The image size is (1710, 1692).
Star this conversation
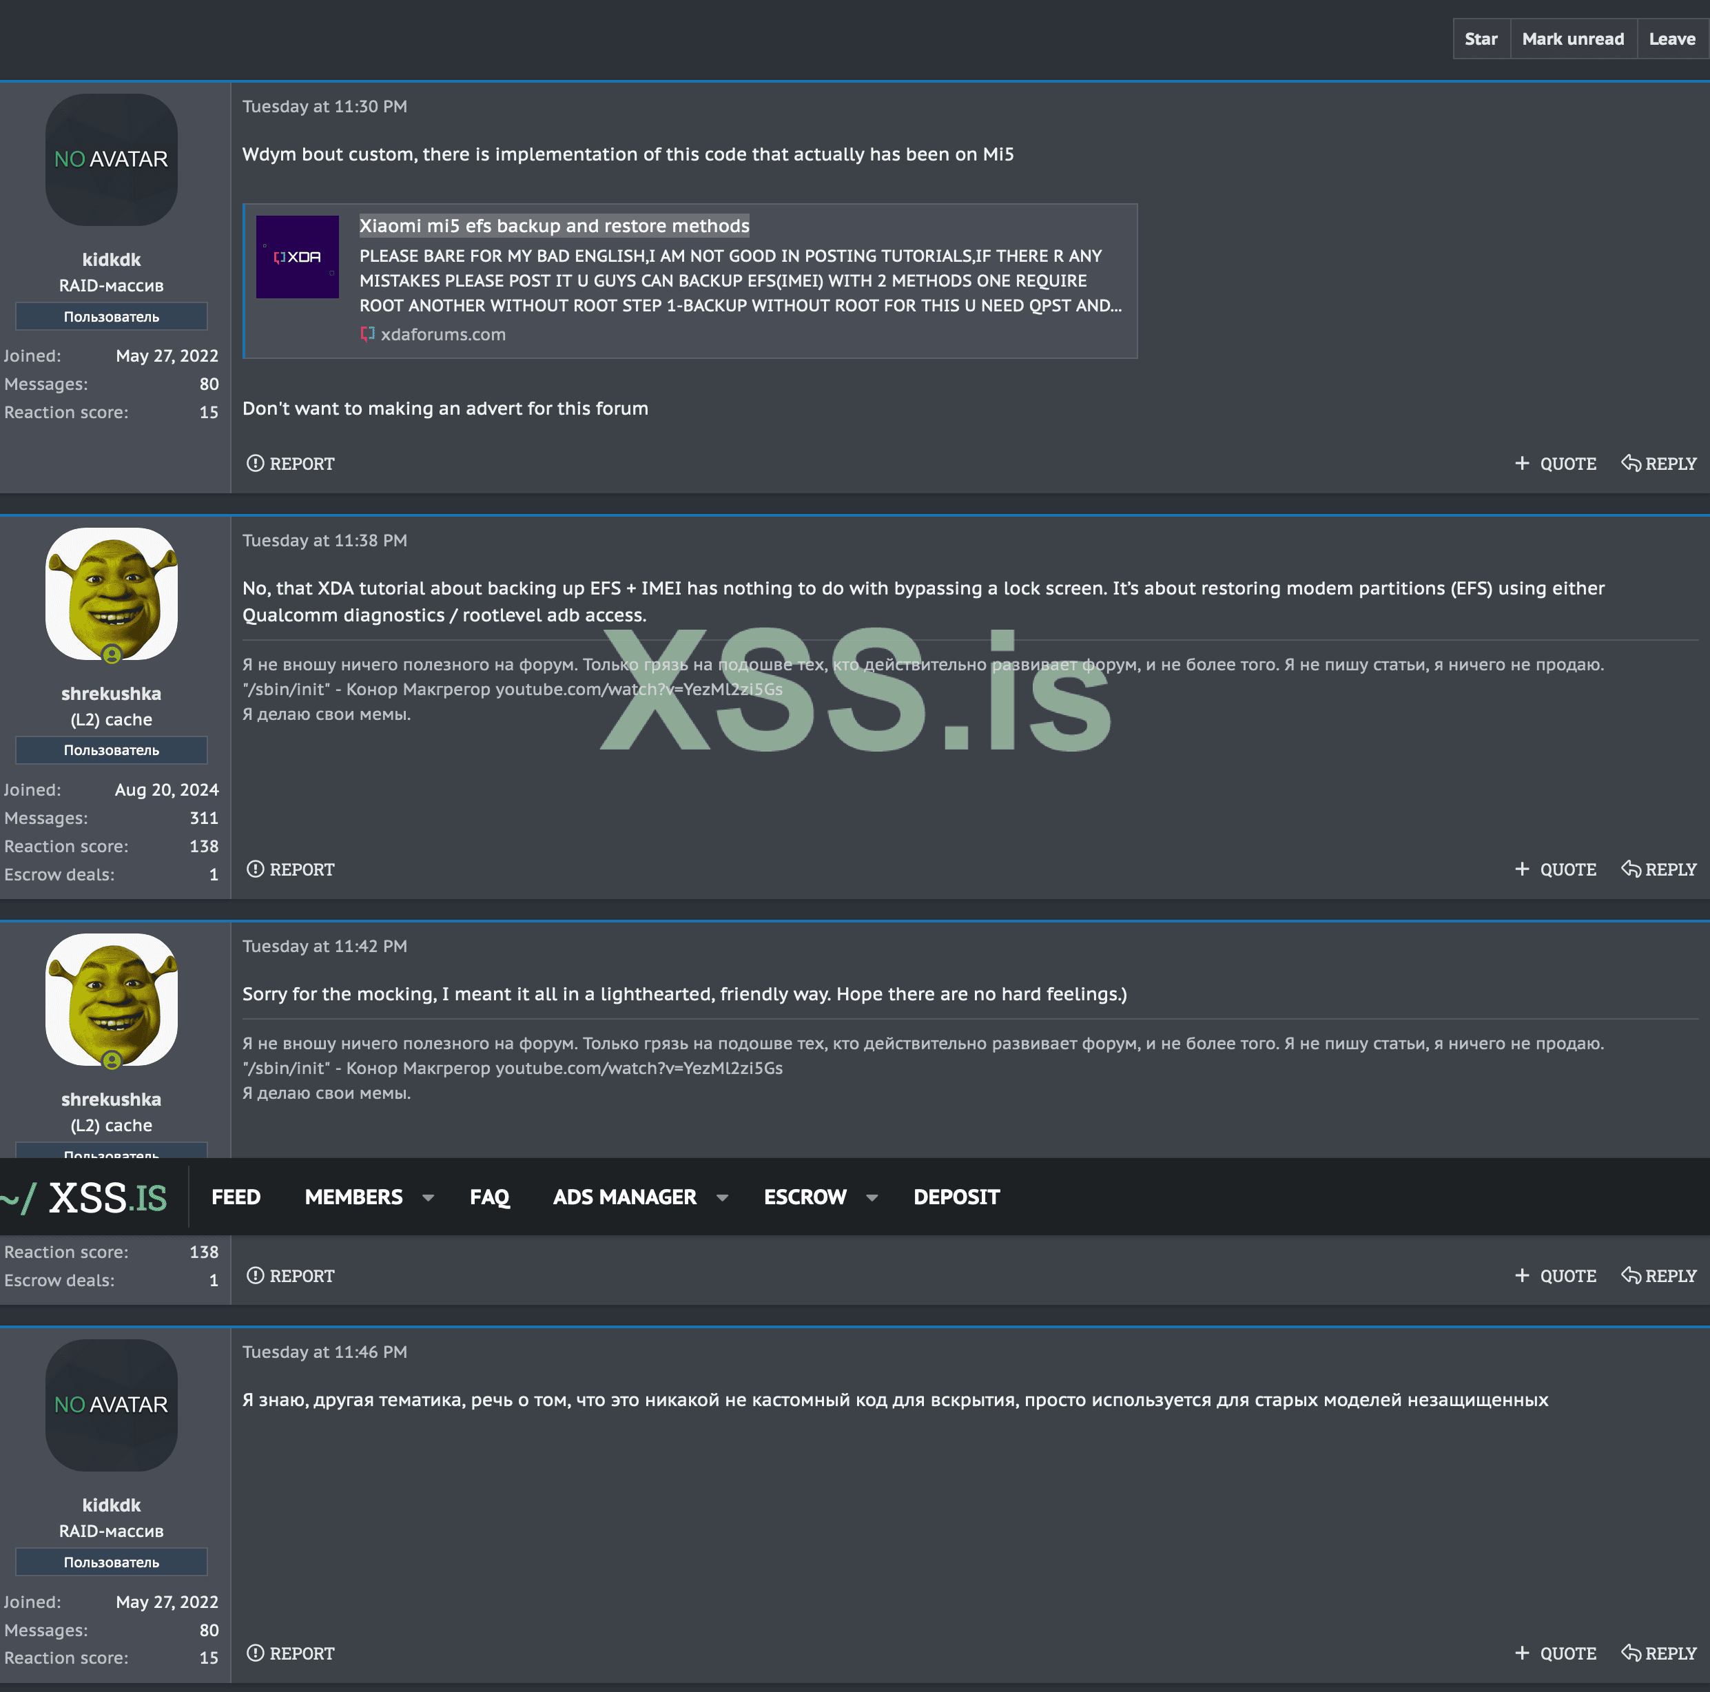(x=1481, y=39)
